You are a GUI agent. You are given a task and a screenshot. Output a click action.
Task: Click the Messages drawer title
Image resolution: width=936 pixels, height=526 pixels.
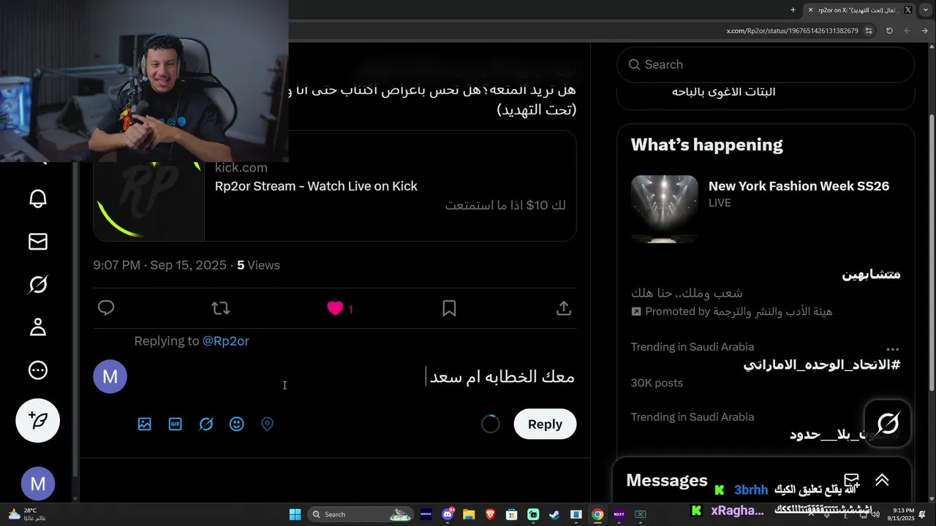tap(667, 480)
